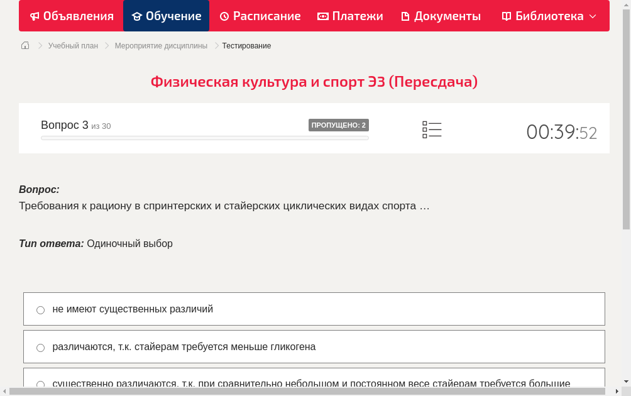
Task: Click the payment card icon near Платежи
Action: (x=322, y=16)
